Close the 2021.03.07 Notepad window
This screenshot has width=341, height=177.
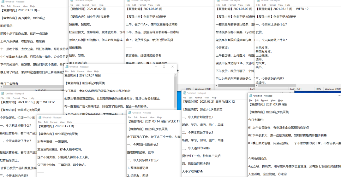[172, 67]
